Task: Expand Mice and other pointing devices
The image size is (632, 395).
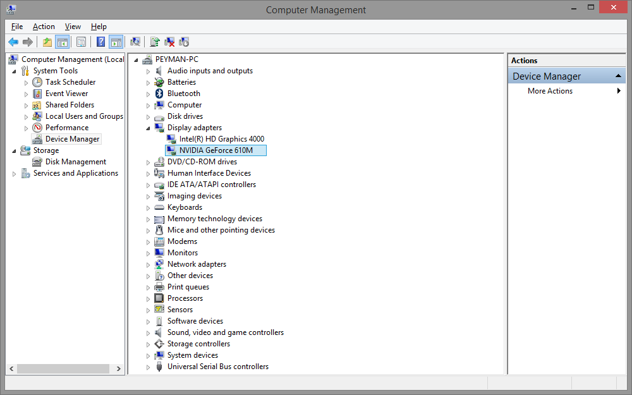Action: point(148,231)
